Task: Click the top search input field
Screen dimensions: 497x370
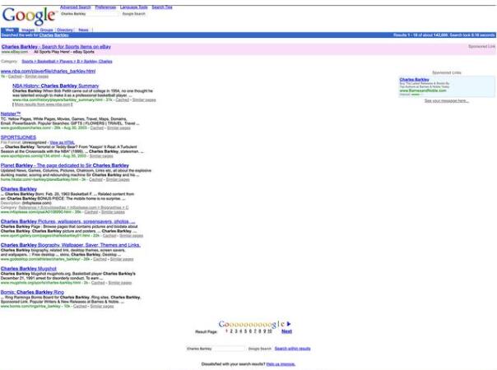Action: tap(89, 14)
